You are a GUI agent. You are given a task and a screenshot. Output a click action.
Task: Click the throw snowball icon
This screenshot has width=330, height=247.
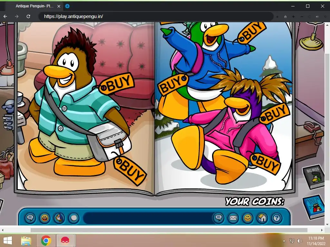pos(74,218)
